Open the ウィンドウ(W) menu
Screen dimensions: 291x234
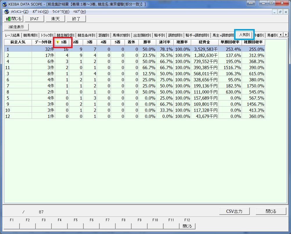(x=61, y=12)
